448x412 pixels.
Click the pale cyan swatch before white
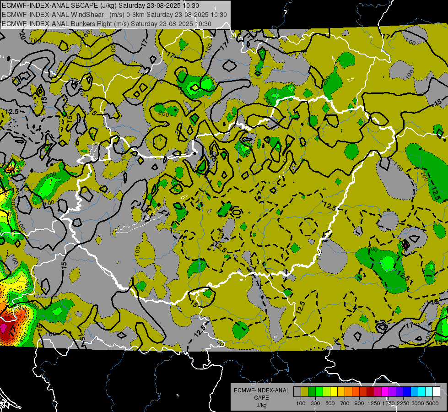click(429, 392)
